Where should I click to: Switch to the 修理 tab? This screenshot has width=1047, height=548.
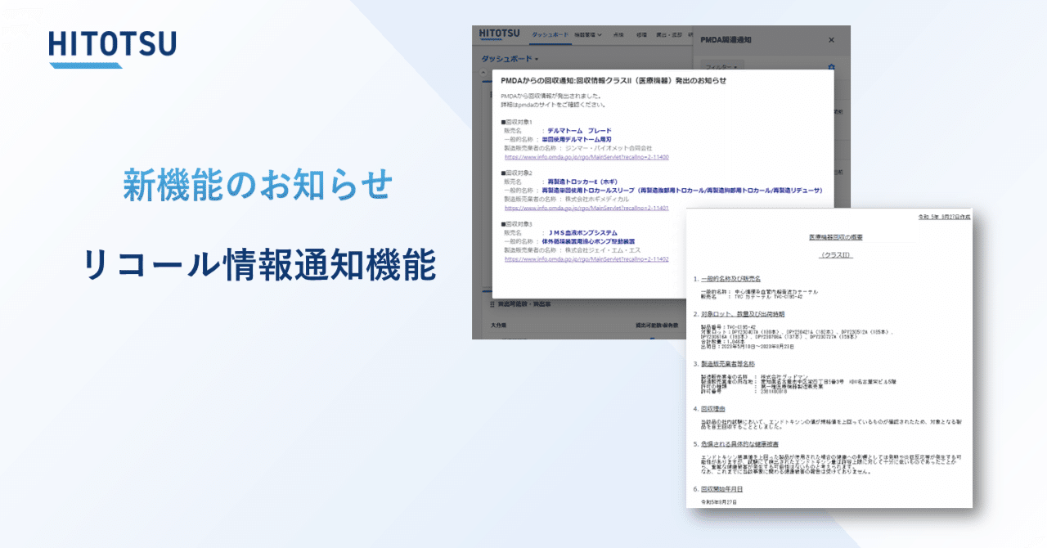[641, 35]
